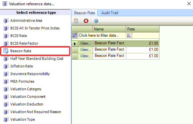Click the Rate filter 'A' icon
This screenshot has width=193, height=124.
coord(129,35)
